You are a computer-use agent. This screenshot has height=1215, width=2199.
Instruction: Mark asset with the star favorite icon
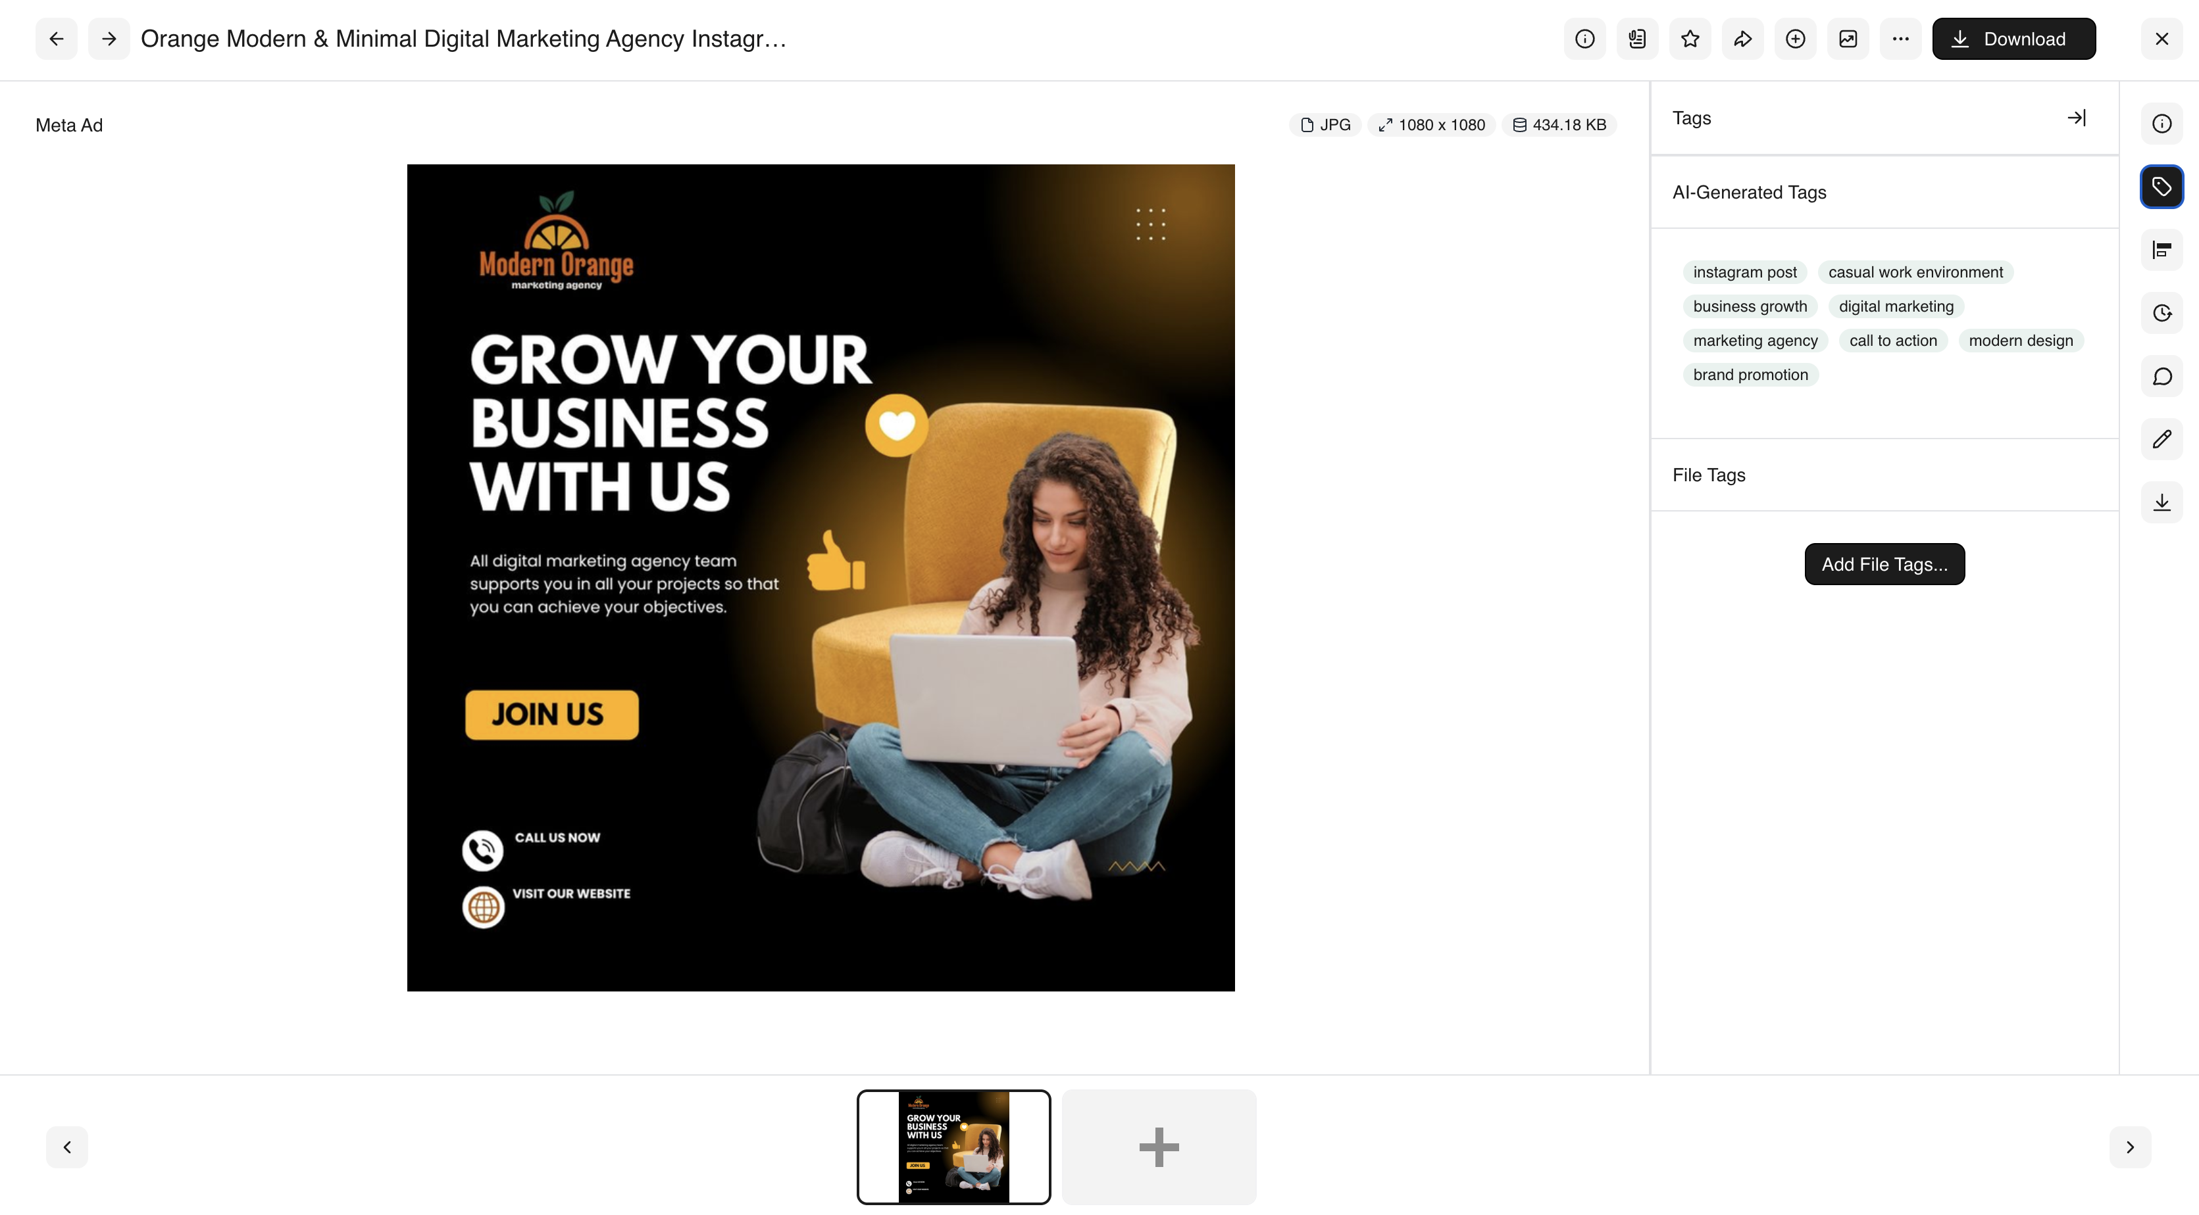(1690, 38)
